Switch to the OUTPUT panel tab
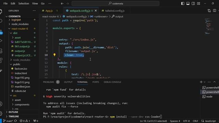 point(68,82)
